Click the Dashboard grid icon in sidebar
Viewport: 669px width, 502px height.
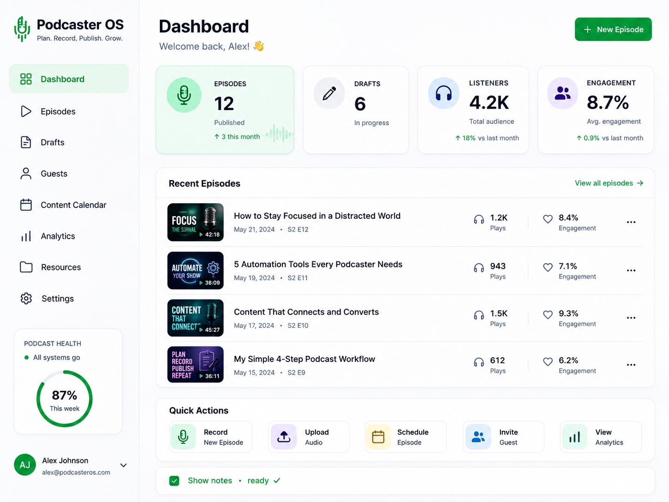click(x=26, y=79)
